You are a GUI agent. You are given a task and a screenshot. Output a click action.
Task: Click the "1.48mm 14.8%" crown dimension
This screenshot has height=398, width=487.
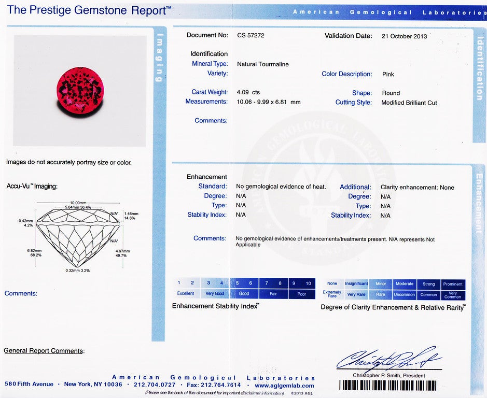click(131, 216)
